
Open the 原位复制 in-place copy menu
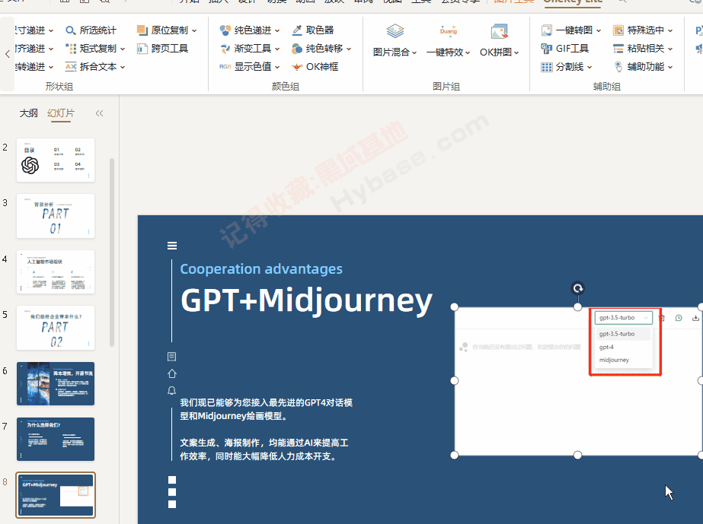(x=167, y=30)
